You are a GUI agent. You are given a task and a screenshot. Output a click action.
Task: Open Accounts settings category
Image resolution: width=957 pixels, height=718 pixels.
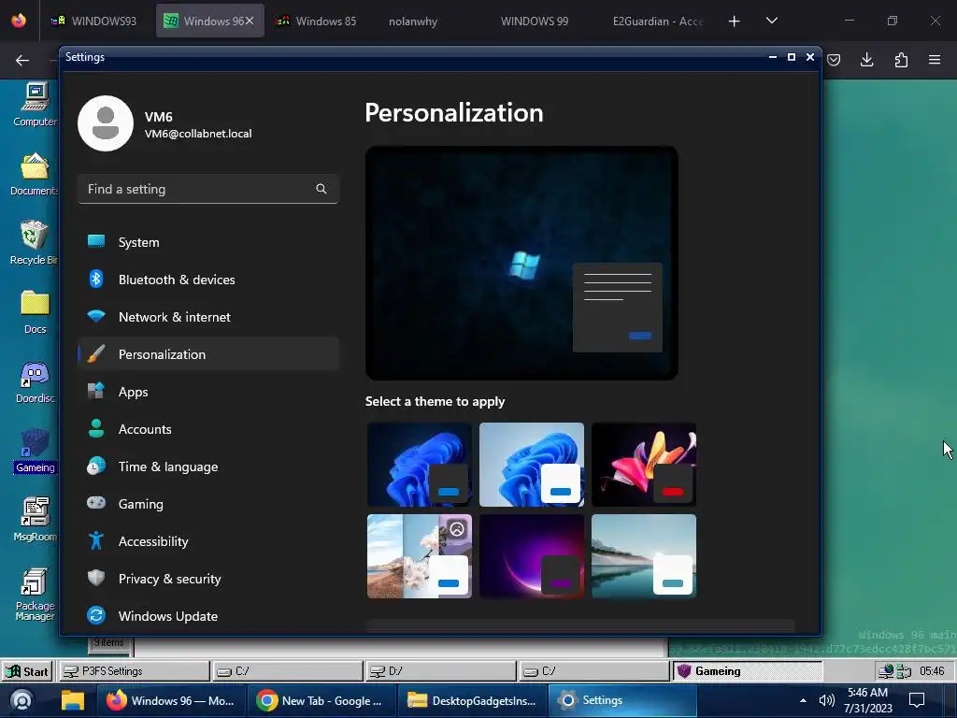[x=207, y=428]
